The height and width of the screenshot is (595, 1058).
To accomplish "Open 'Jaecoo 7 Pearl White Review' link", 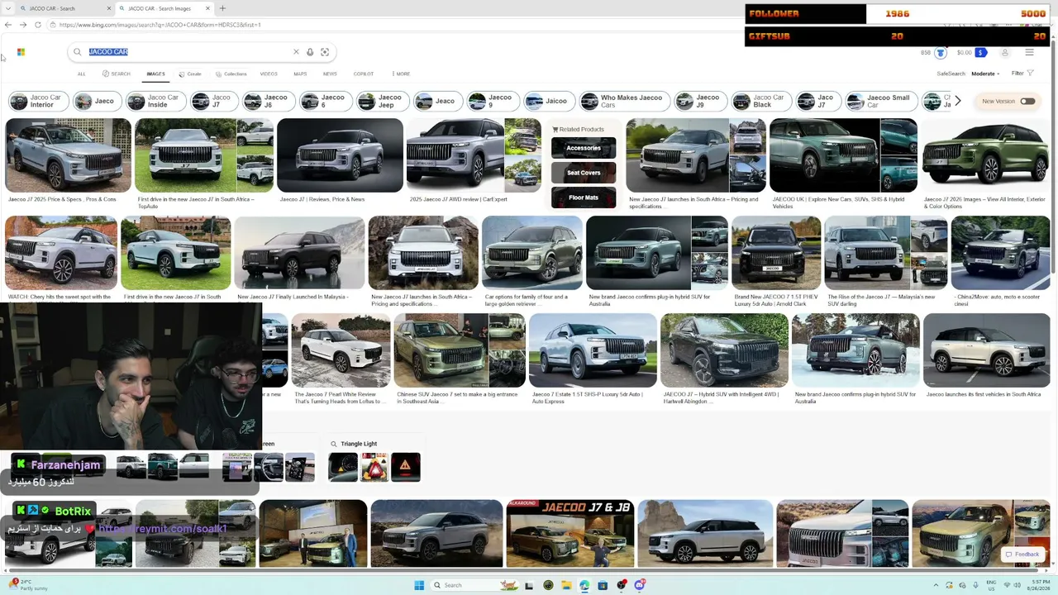I will pyautogui.click(x=339, y=397).
